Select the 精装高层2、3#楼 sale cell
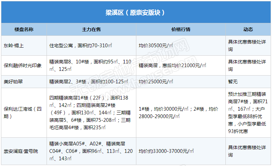272x166 pixels. pos(89,81)
